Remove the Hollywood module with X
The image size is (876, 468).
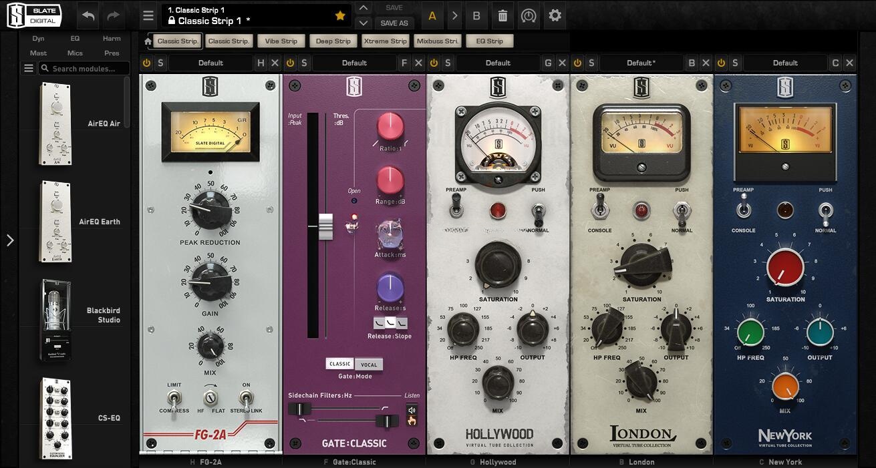tap(562, 63)
